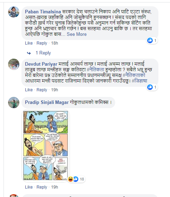View like reaction on Devdut's comment

150,87
